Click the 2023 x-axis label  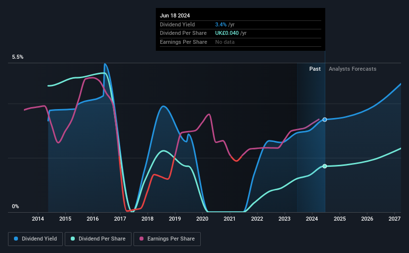pyautogui.click(x=284, y=219)
